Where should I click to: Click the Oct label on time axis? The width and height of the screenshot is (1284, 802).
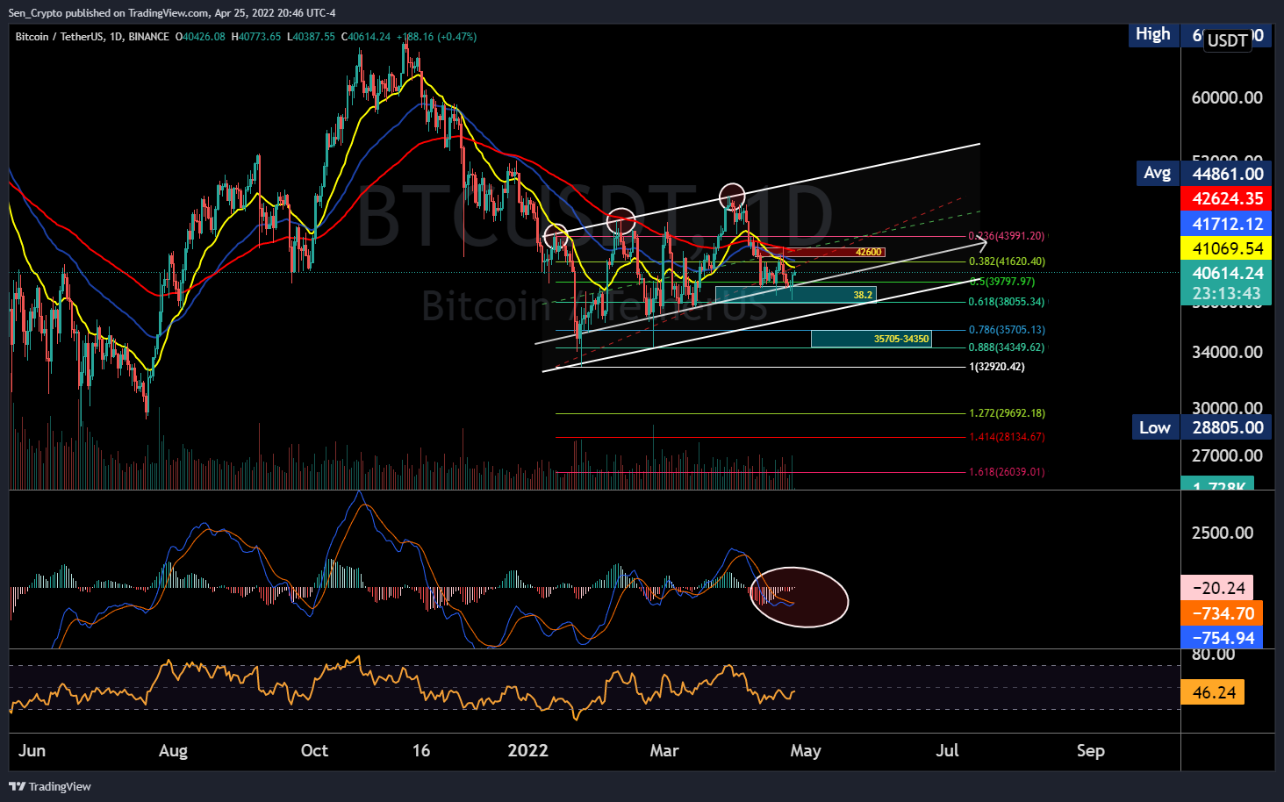314,750
